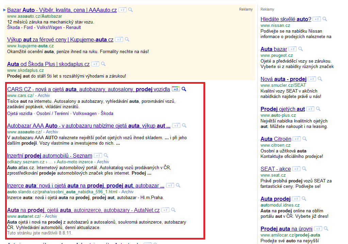The image size is (348, 244).
Task: Click +1 button beside Auta bazar ad
Action: click(293, 49)
